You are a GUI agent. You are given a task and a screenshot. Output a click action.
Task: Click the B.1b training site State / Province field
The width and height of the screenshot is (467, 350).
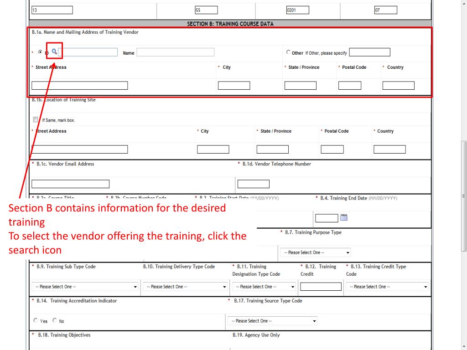(x=273, y=149)
